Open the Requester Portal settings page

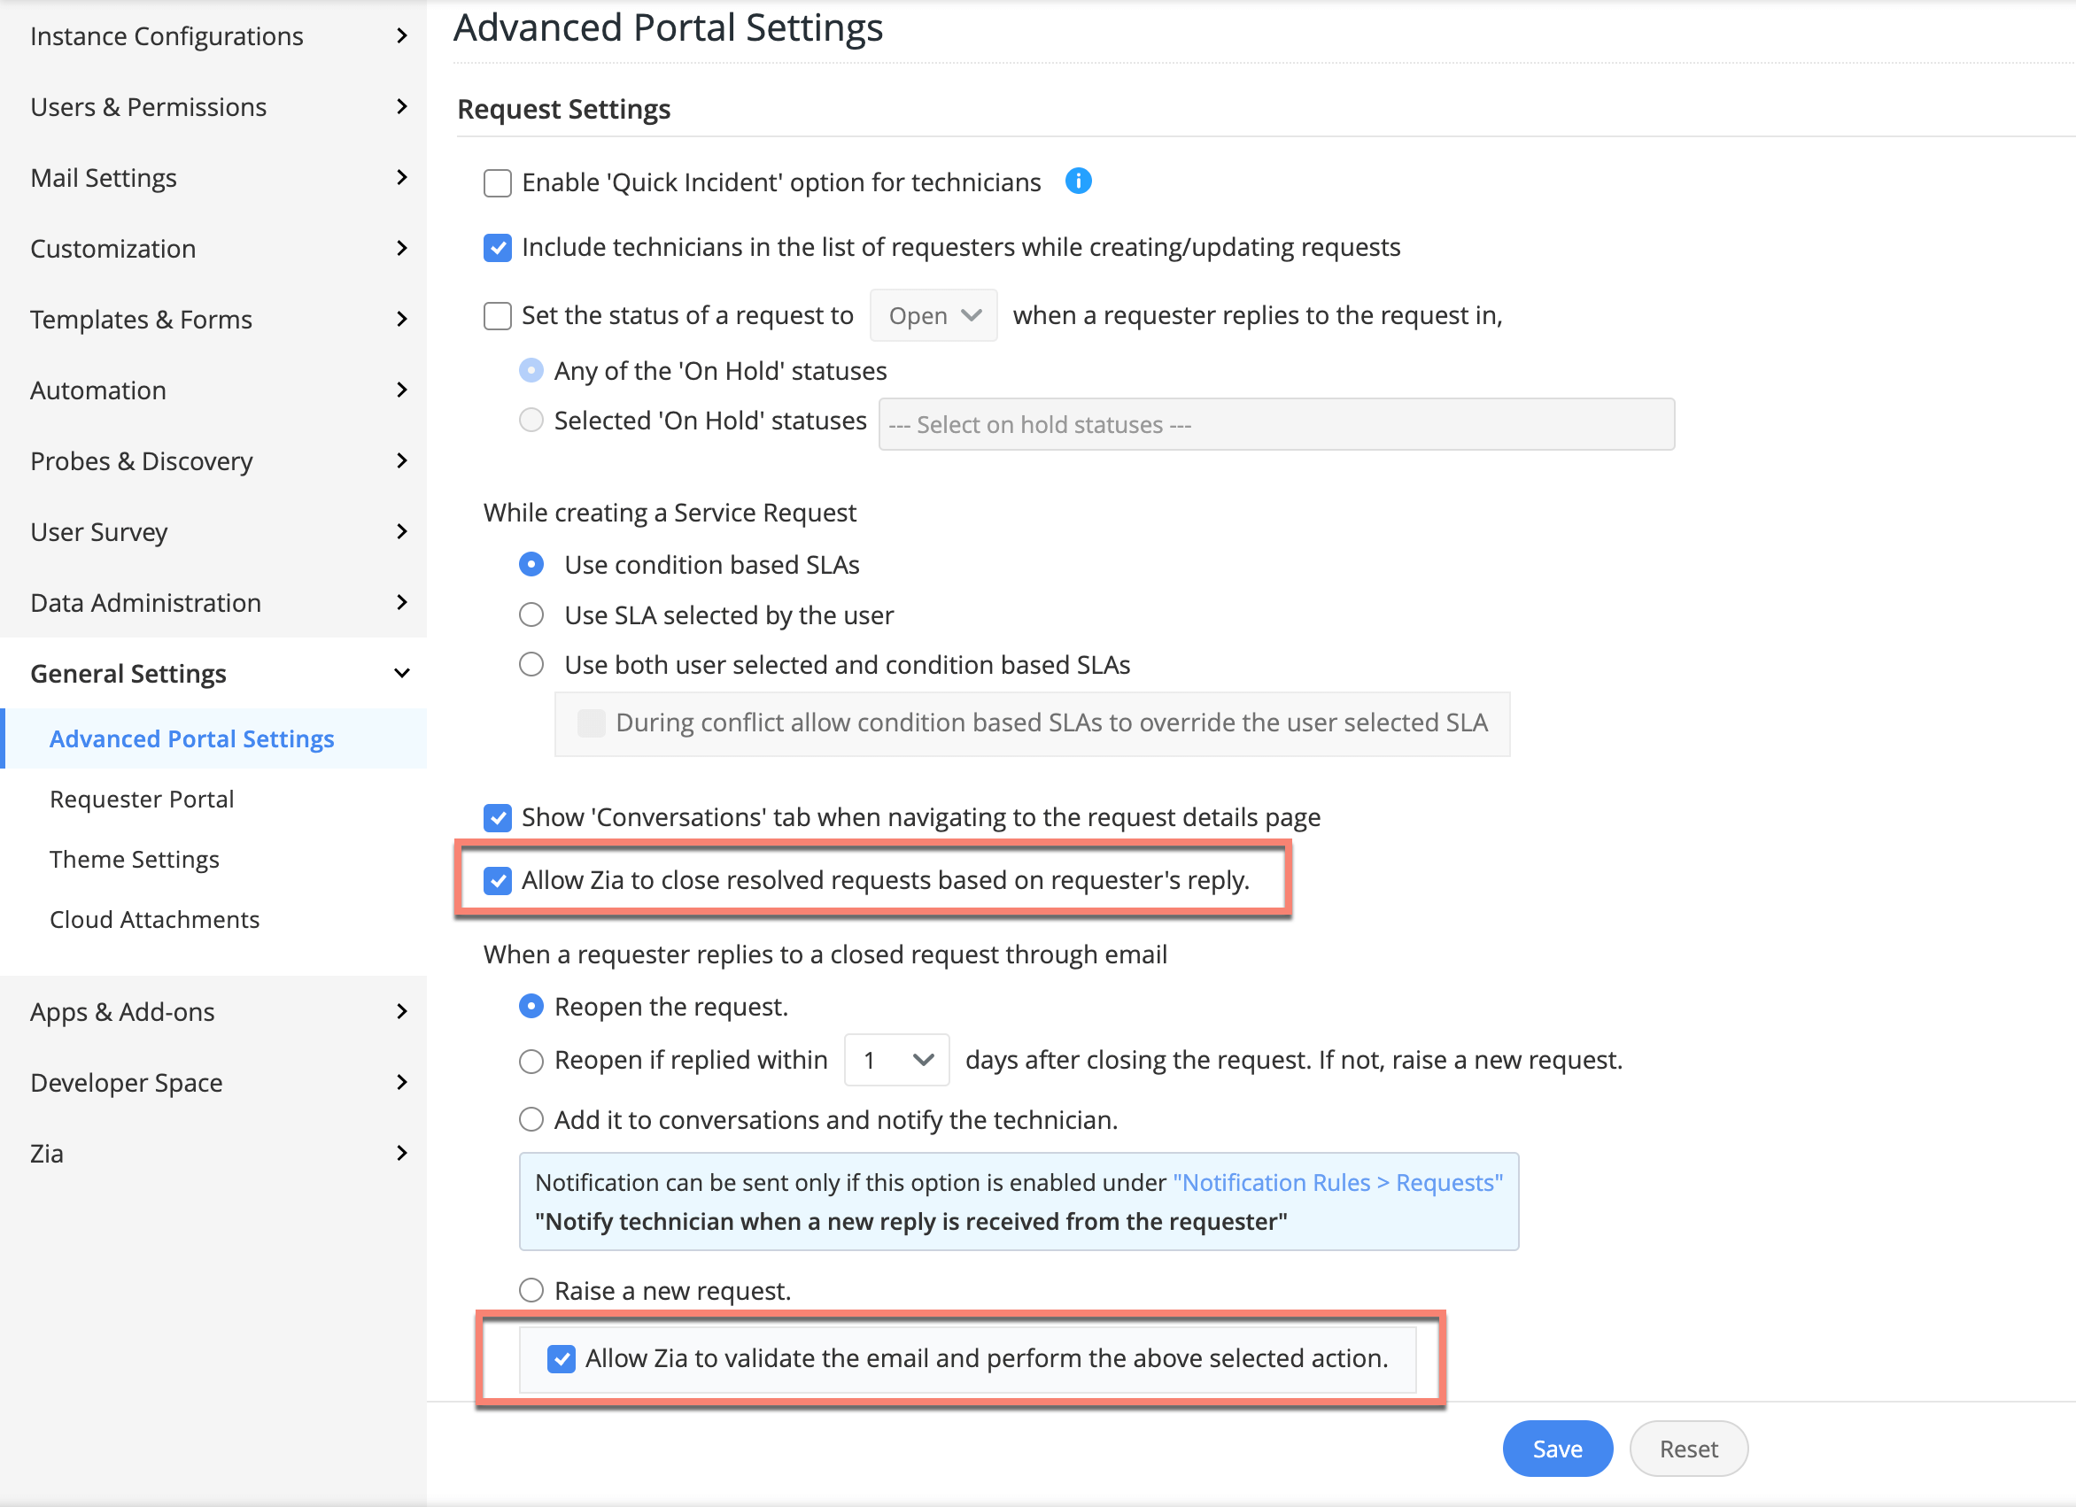point(142,799)
